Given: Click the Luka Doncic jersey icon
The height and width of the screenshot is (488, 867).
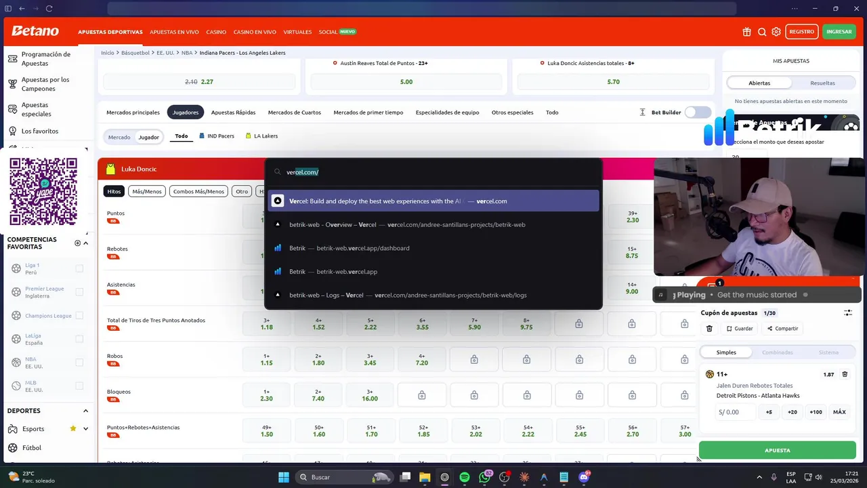Looking at the screenshot, I should click(x=112, y=169).
